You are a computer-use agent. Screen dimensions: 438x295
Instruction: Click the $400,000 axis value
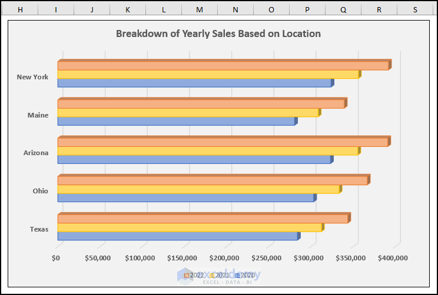(x=393, y=258)
